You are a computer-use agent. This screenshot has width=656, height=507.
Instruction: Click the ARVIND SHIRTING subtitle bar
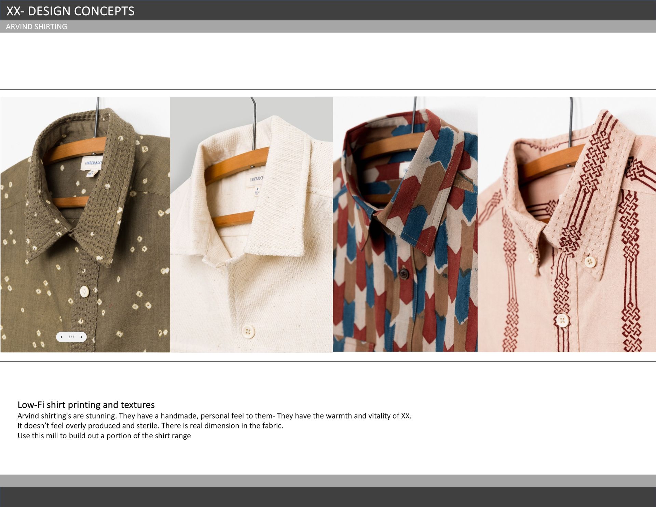pyautogui.click(x=37, y=27)
